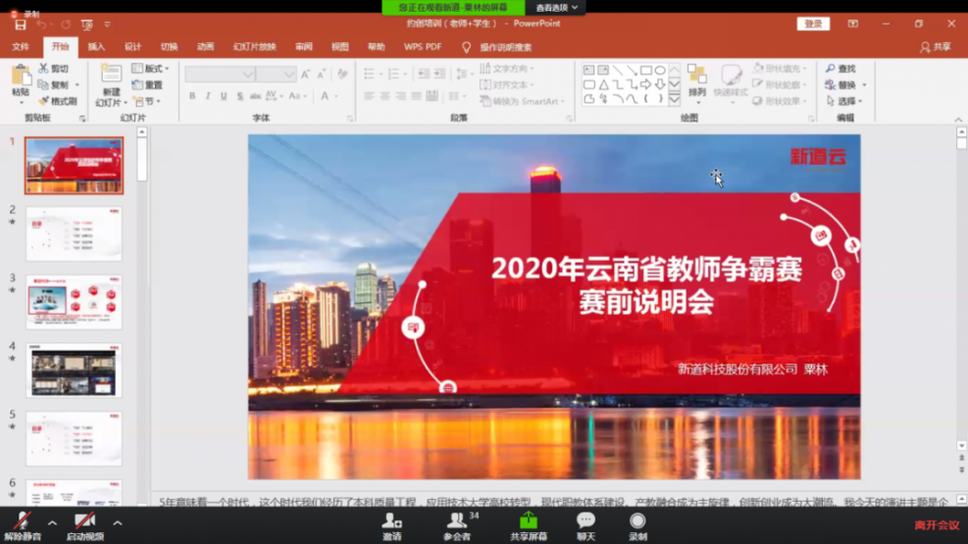Open the font color A dropdown
This screenshot has height=544, width=968.
(x=327, y=96)
